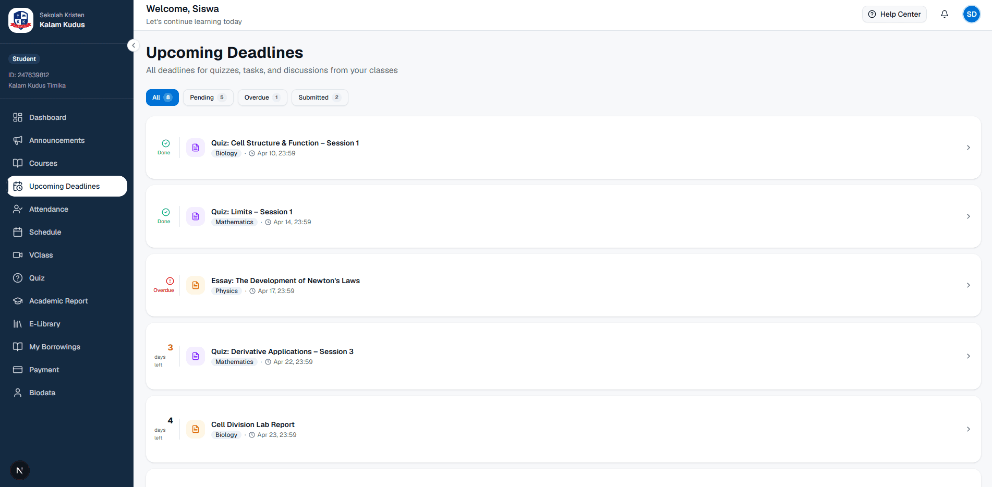Image resolution: width=992 pixels, height=487 pixels.
Task: Click the E-Library books icon
Action: click(x=18, y=324)
